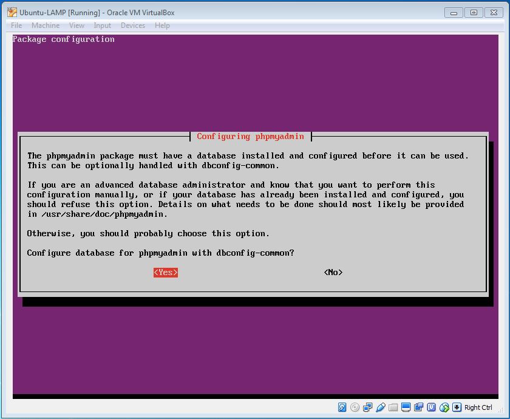Click the recording status icon
The height and width of the screenshot is (419, 510).
tap(418, 407)
